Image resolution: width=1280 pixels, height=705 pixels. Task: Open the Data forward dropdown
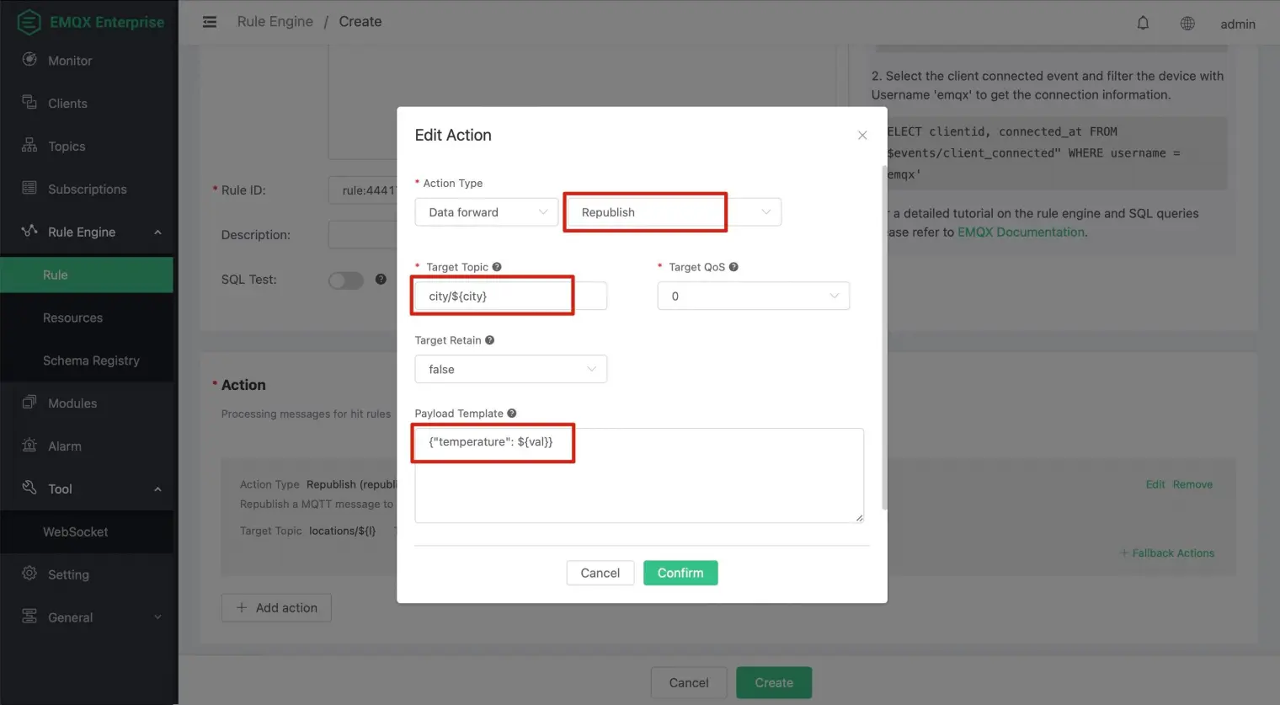[x=486, y=212]
